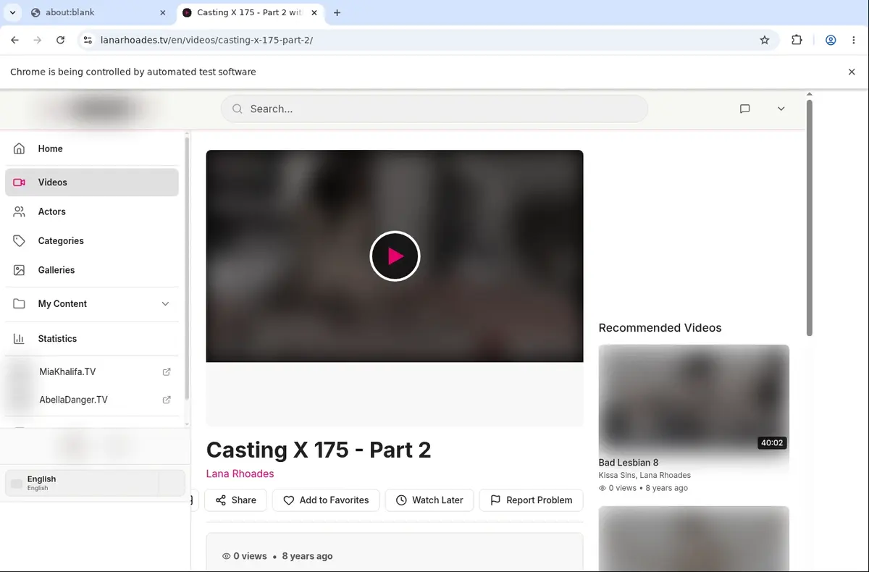
Task: Go forward in browser history
Action: point(38,40)
